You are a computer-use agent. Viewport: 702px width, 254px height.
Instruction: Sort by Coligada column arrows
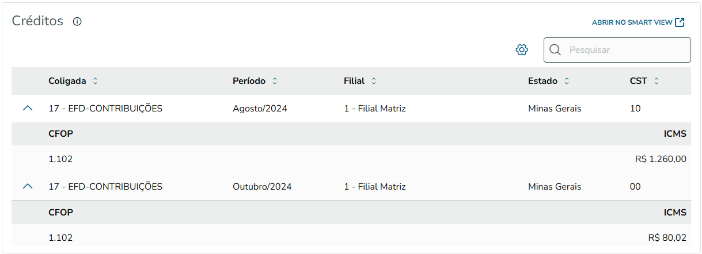coord(95,81)
